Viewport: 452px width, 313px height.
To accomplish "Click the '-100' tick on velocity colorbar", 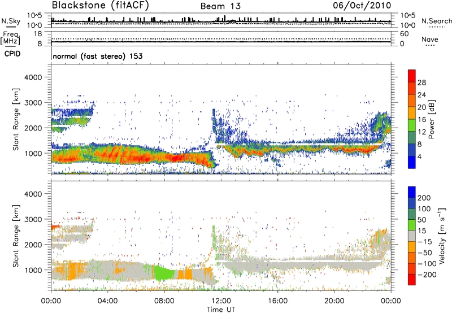I will 427,264.
